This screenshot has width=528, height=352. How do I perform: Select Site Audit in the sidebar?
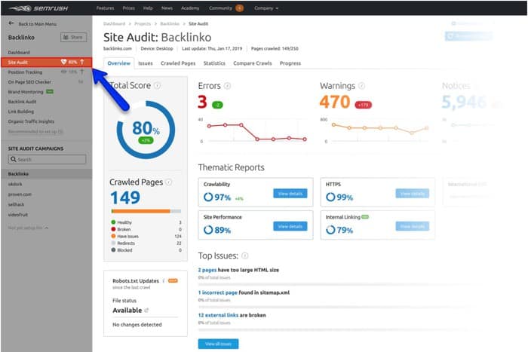pyautogui.click(x=46, y=62)
